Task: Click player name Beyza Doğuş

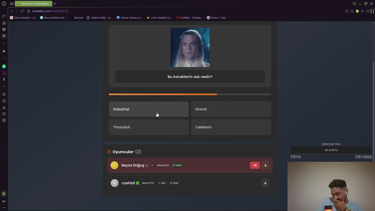Action: point(133,165)
